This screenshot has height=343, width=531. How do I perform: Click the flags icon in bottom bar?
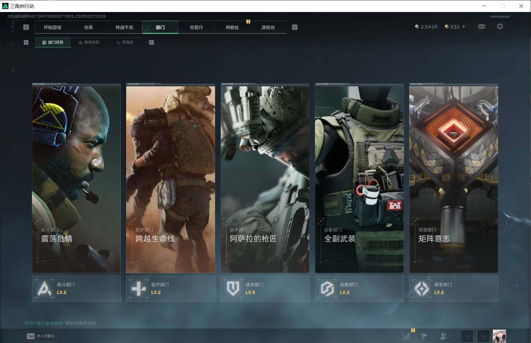coord(424,336)
